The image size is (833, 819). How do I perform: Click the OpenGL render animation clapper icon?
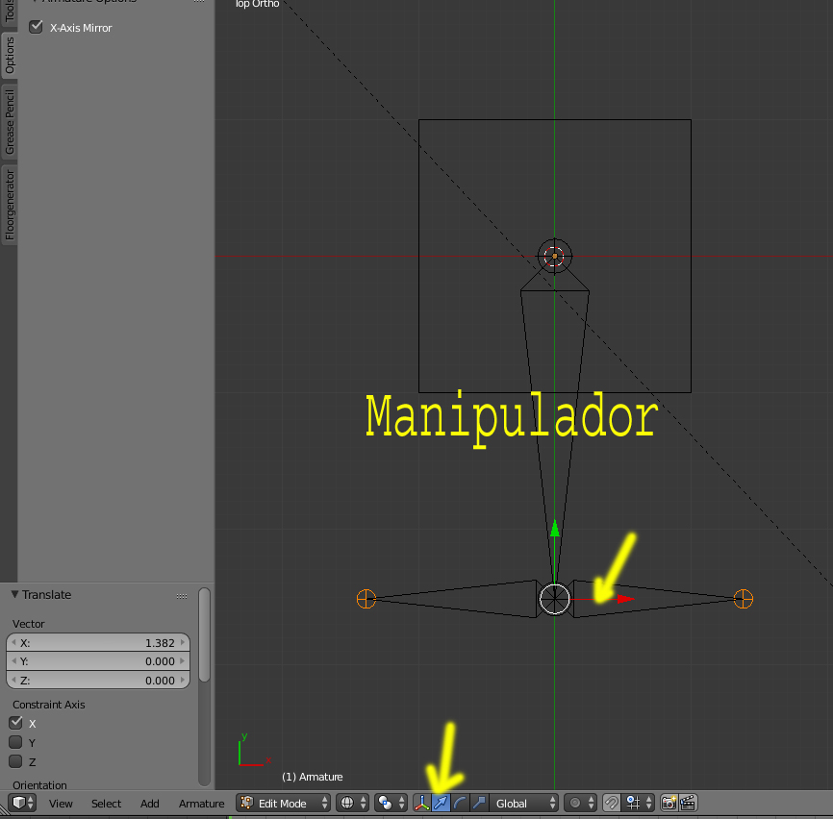[688, 803]
